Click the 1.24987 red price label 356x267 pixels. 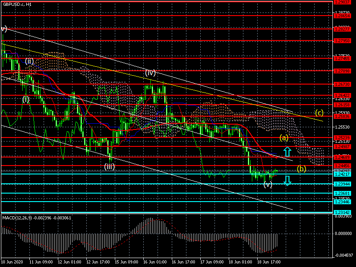[342, 147]
